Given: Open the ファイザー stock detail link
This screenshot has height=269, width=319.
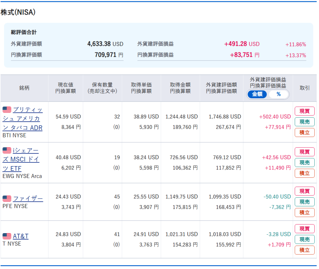Looking at the screenshot, I should 28,199.
